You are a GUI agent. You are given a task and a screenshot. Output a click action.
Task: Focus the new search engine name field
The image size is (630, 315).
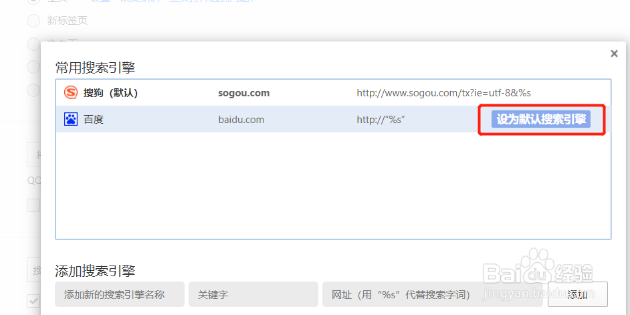(x=120, y=294)
